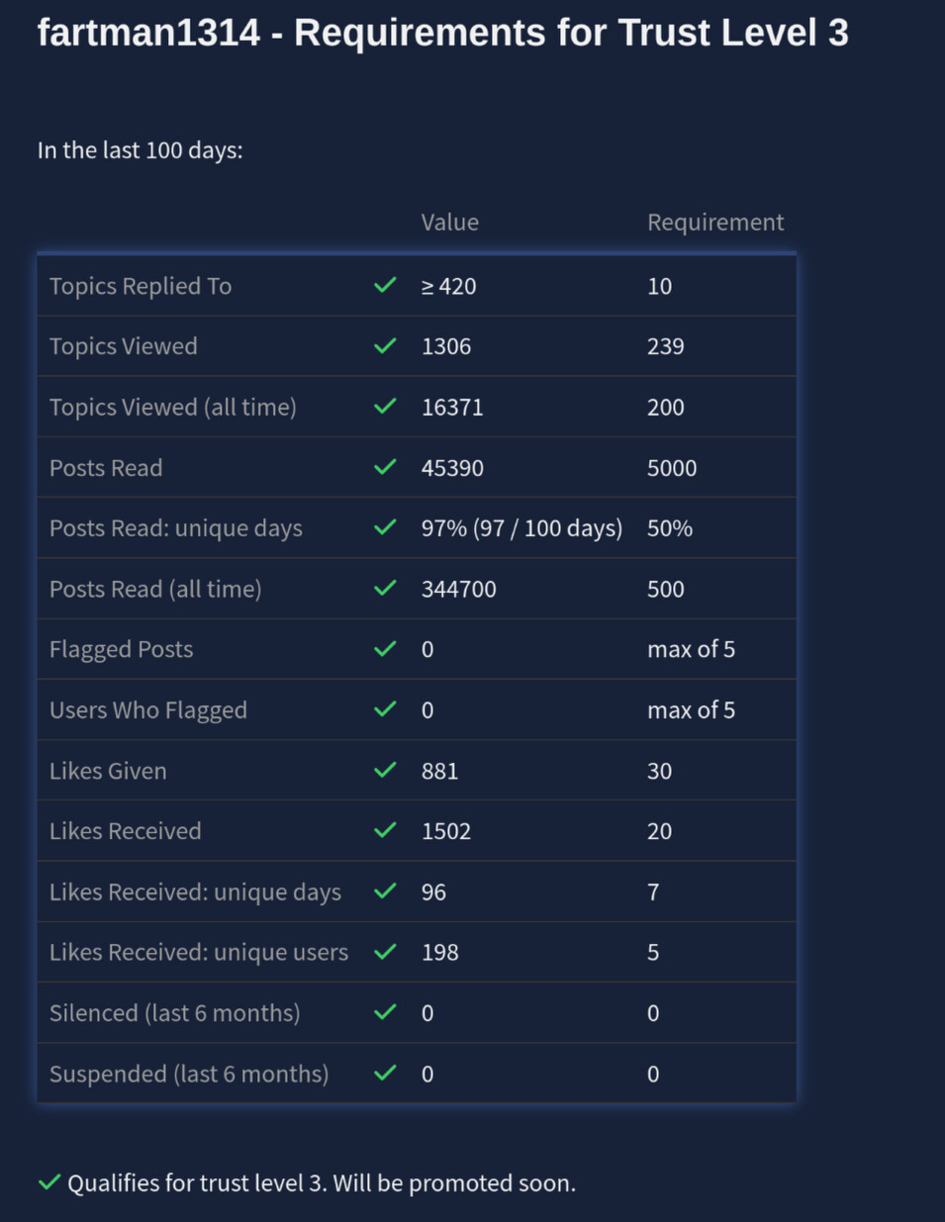Click the checkmark before Qualifies for trust level 3

[x=49, y=1182]
